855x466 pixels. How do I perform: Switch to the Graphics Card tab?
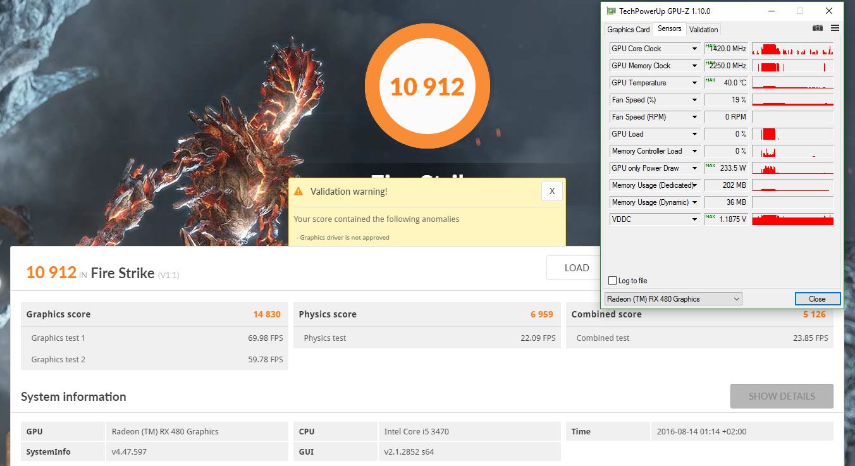click(629, 30)
